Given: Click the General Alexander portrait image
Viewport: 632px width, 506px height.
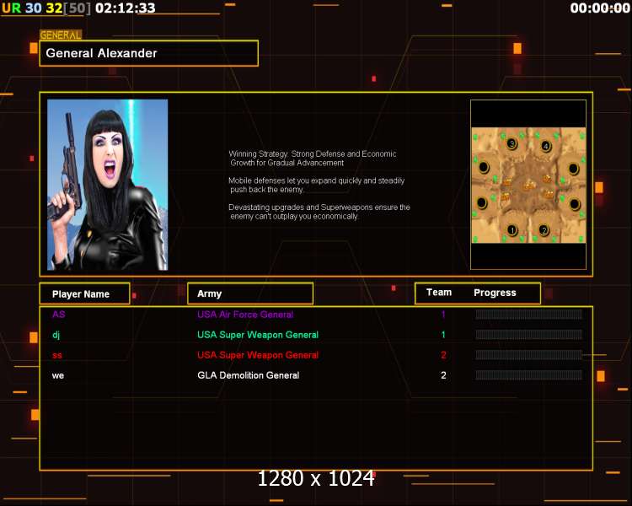Looking at the screenshot, I should tap(108, 185).
